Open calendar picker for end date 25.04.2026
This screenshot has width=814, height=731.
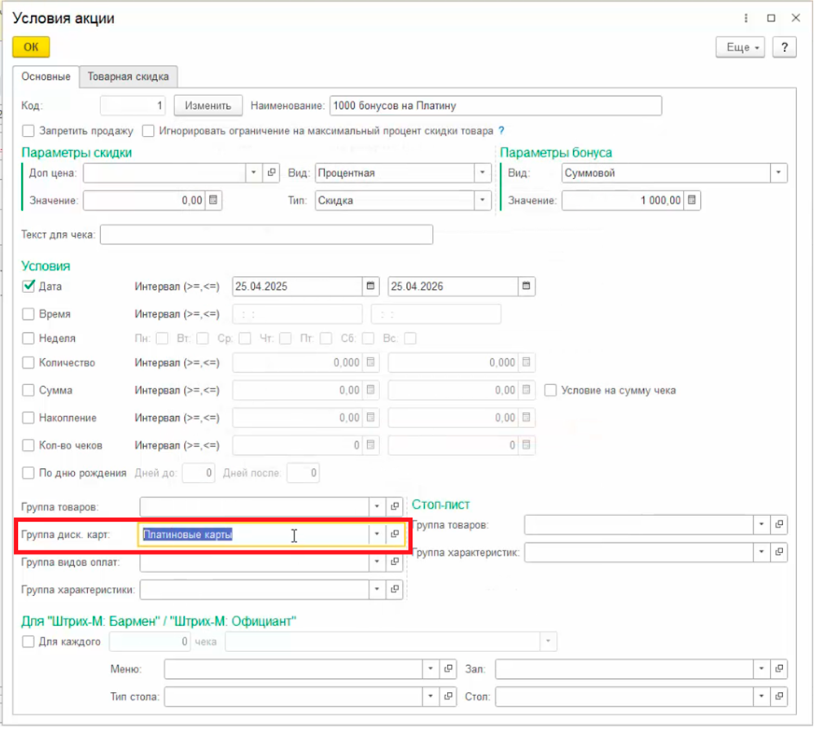tap(527, 287)
